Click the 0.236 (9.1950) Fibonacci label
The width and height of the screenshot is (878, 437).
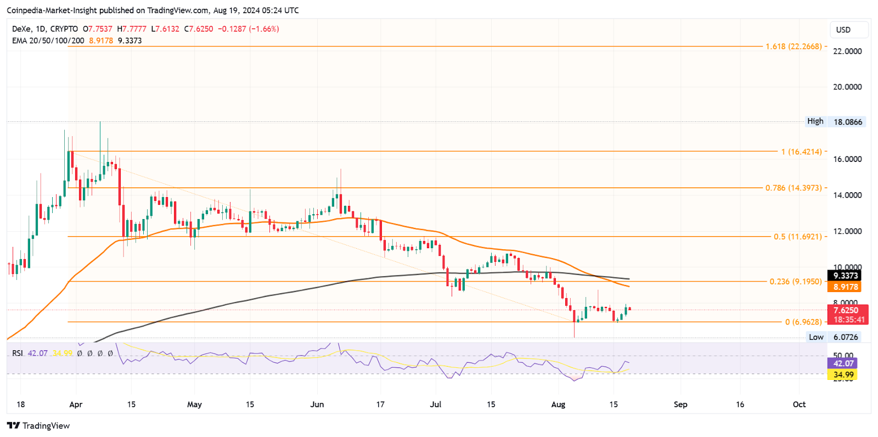[x=796, y=282]
